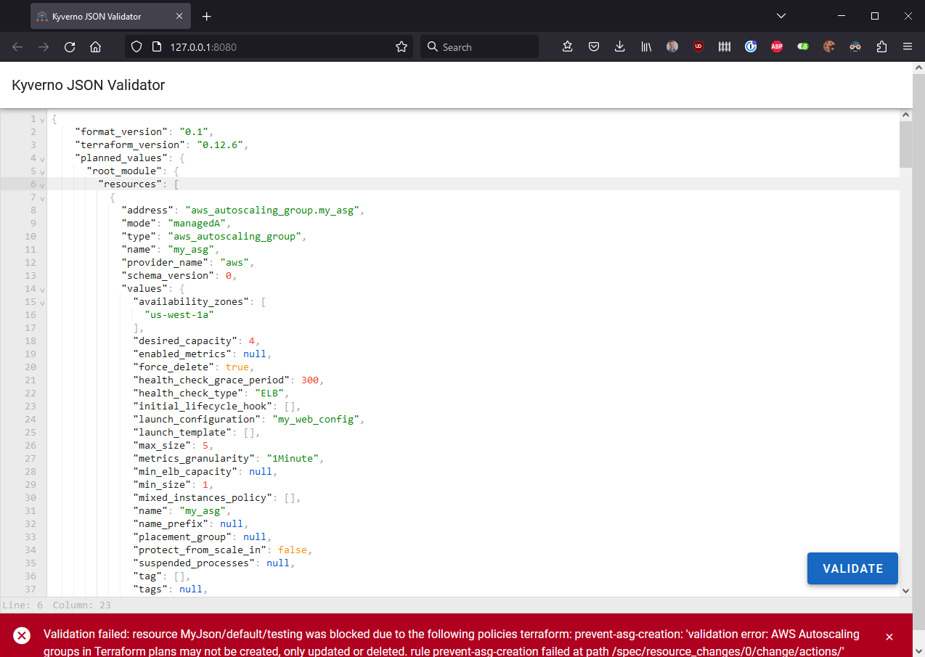Image resolution: width=925 pixels, height=657 pixels.
Task: Collapse the resources array on line 6
Action: pos(42,184)
